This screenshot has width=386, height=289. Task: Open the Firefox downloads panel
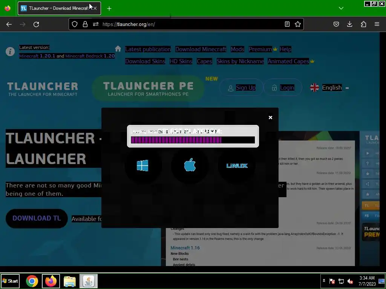349,24
